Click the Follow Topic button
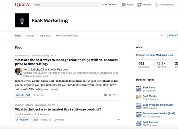The image size is (178, 129). click(173, 35)
